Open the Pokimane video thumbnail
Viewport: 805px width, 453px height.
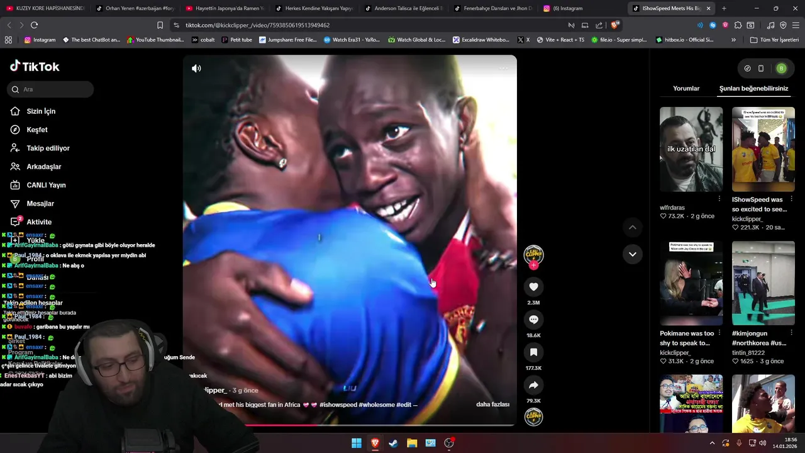coord(691,283)
